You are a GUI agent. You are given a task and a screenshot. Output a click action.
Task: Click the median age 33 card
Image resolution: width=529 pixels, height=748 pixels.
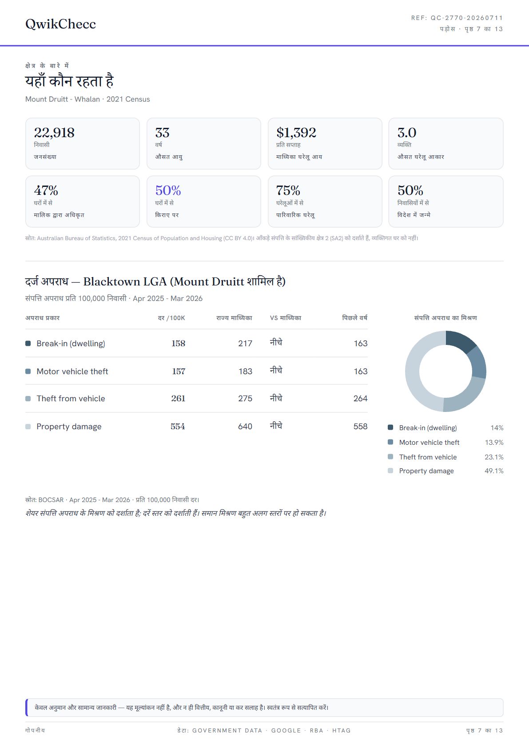click(204, 143)
